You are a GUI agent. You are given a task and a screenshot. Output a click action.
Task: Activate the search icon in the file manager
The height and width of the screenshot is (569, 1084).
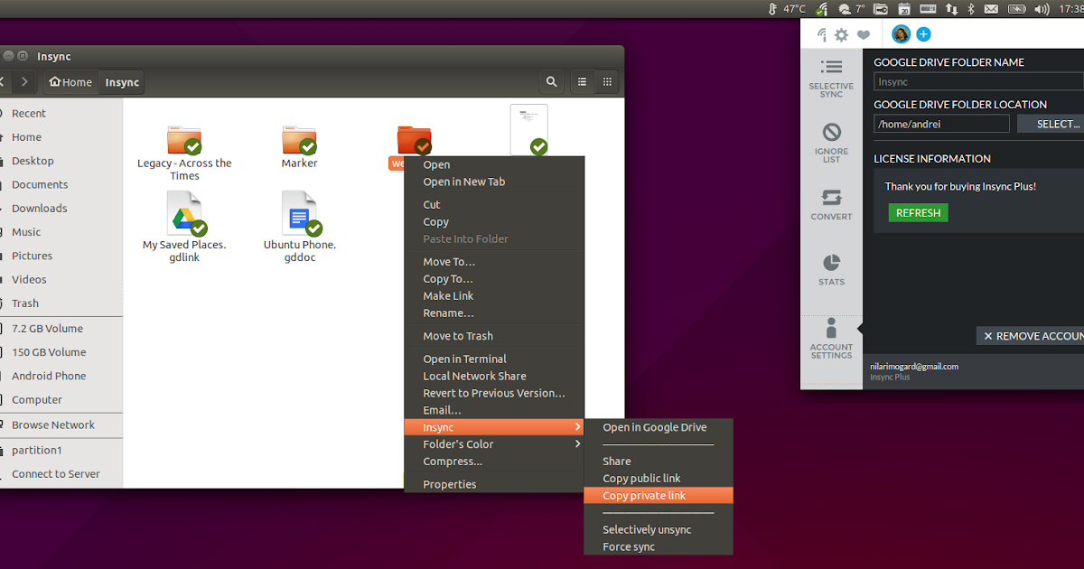pos(551,81)
